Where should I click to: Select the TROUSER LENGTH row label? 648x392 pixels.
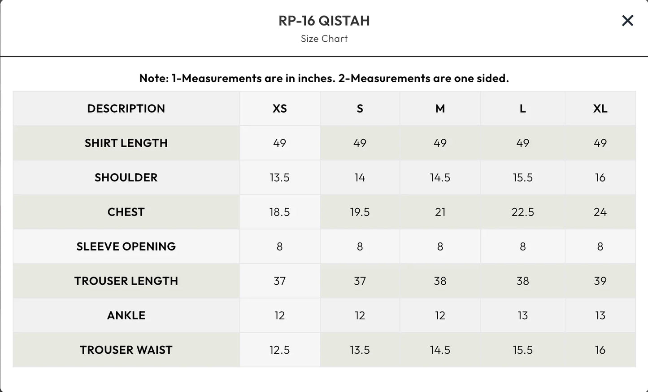(x=126, y=281)
